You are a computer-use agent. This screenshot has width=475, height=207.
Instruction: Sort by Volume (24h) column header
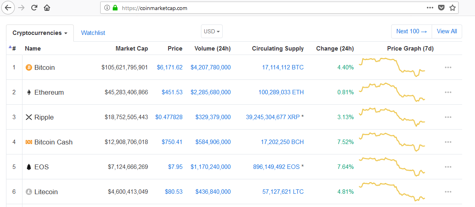tap(212, 49)
